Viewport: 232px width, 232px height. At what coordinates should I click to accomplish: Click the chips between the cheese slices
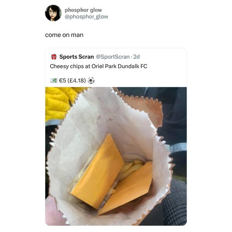click(130, 169)
